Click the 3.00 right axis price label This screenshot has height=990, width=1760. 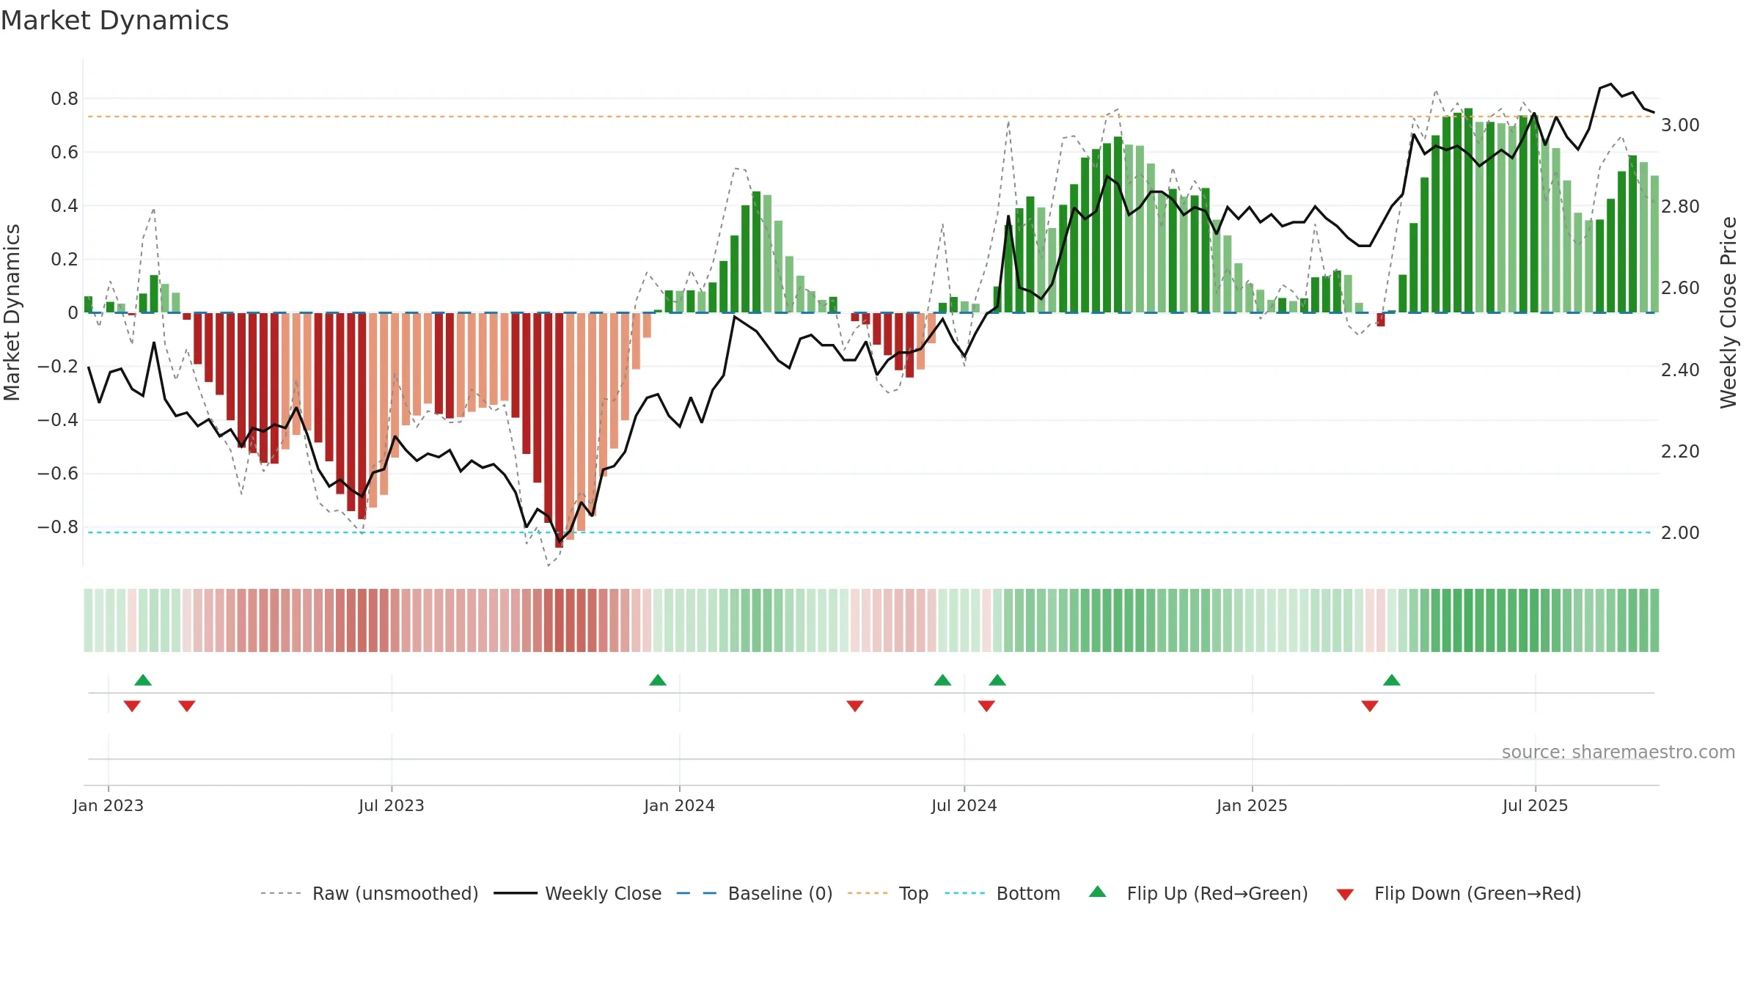1680,125
